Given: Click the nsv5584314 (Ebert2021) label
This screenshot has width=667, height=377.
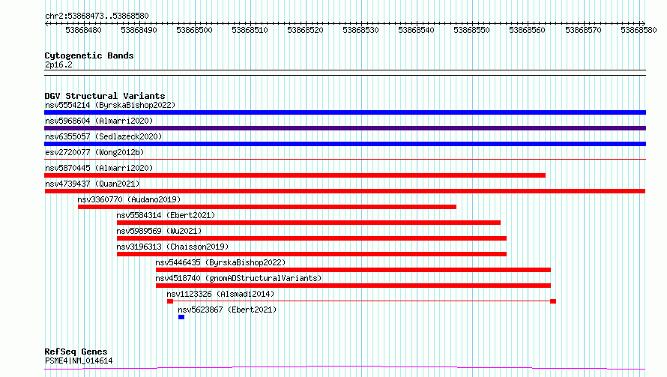Looking at the screenshot, I should [x=166, y=215].
